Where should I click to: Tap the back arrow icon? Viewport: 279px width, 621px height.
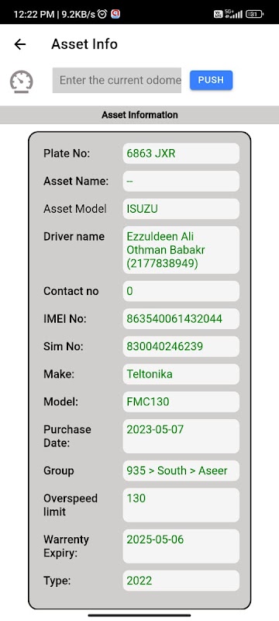click(19, 44)
